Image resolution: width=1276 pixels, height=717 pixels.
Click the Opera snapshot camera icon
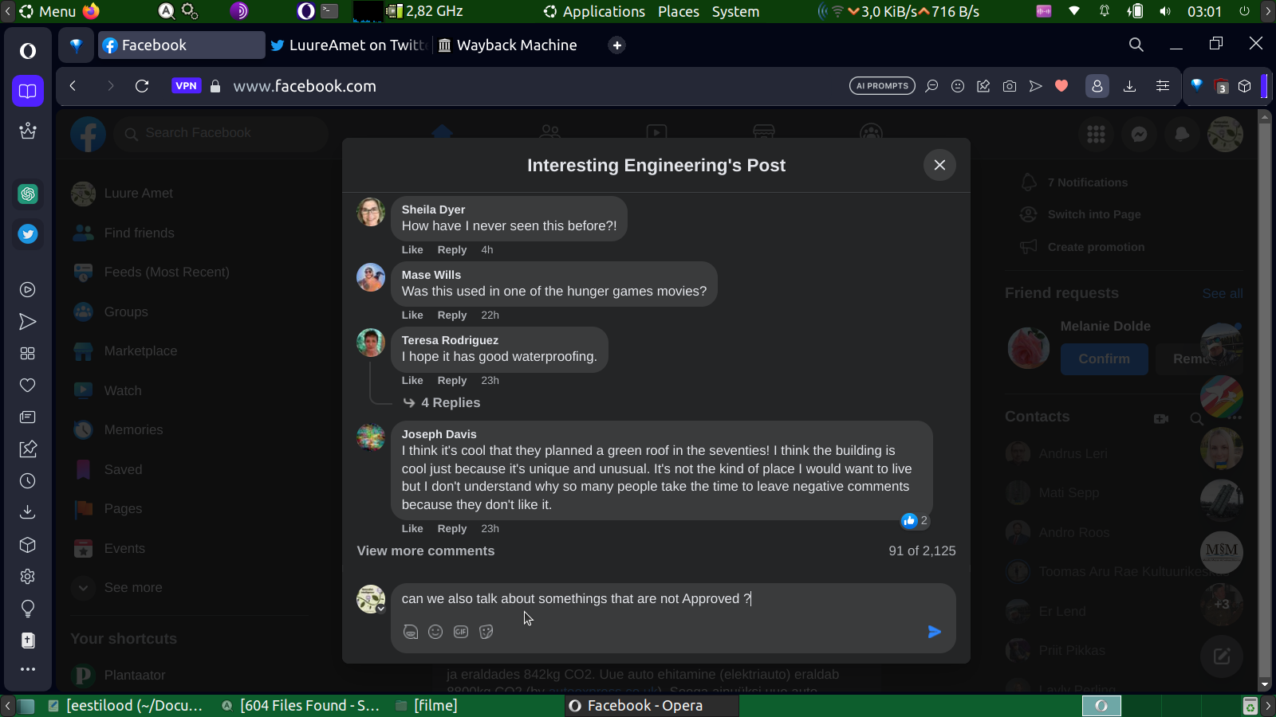[1010, 86]
